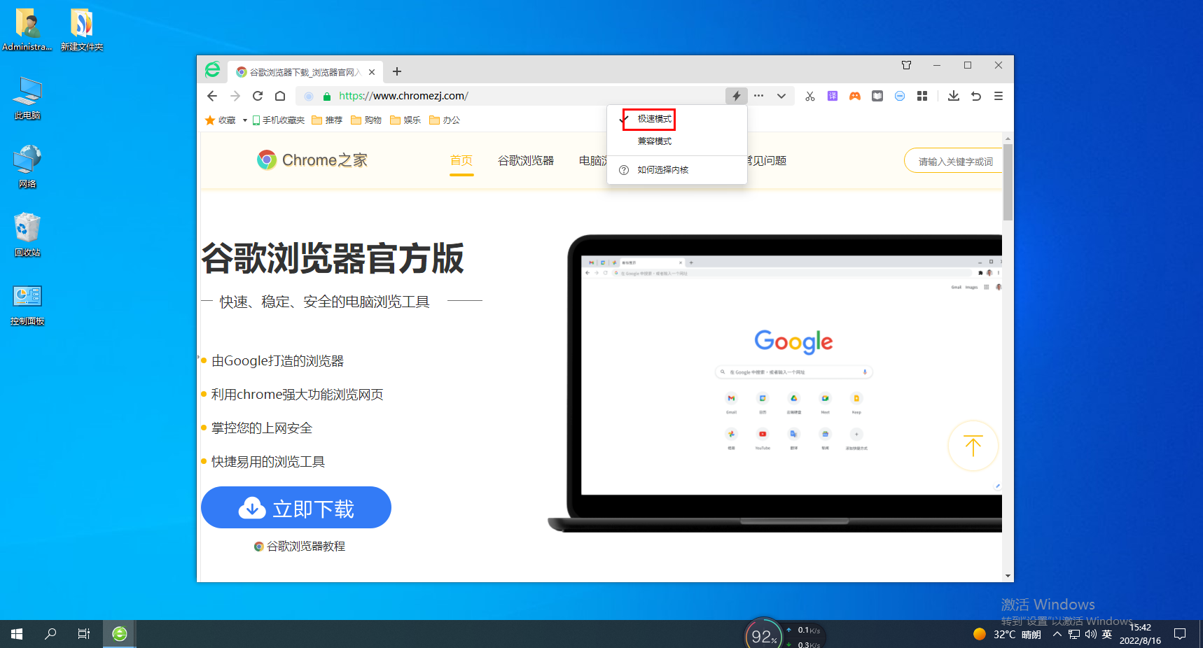Open the taskbar Task View button
The height and width of the screenshot is (648, 1203).
coord(84,634)
